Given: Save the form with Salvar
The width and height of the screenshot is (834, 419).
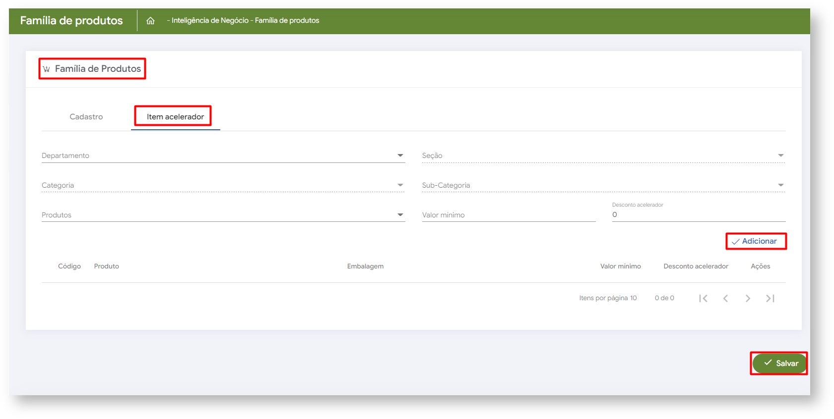Looking at the screenshot, I should pyautogui.click(x=779, y=363).
